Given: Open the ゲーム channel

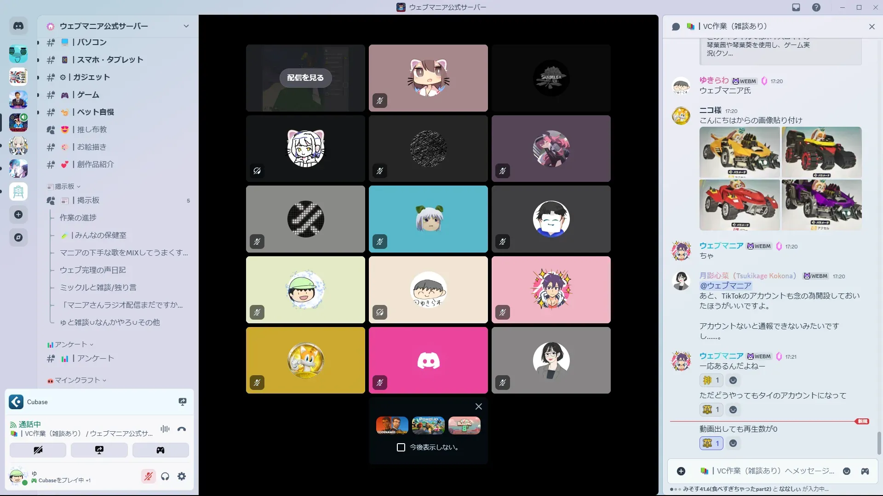Looking at the screenshot, I should click(x=88, y=95).
